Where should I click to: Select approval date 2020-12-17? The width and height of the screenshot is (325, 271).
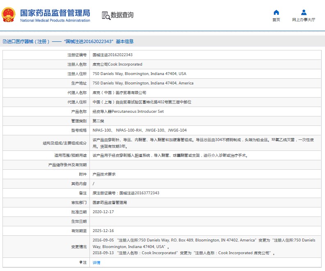coord(103,212)
